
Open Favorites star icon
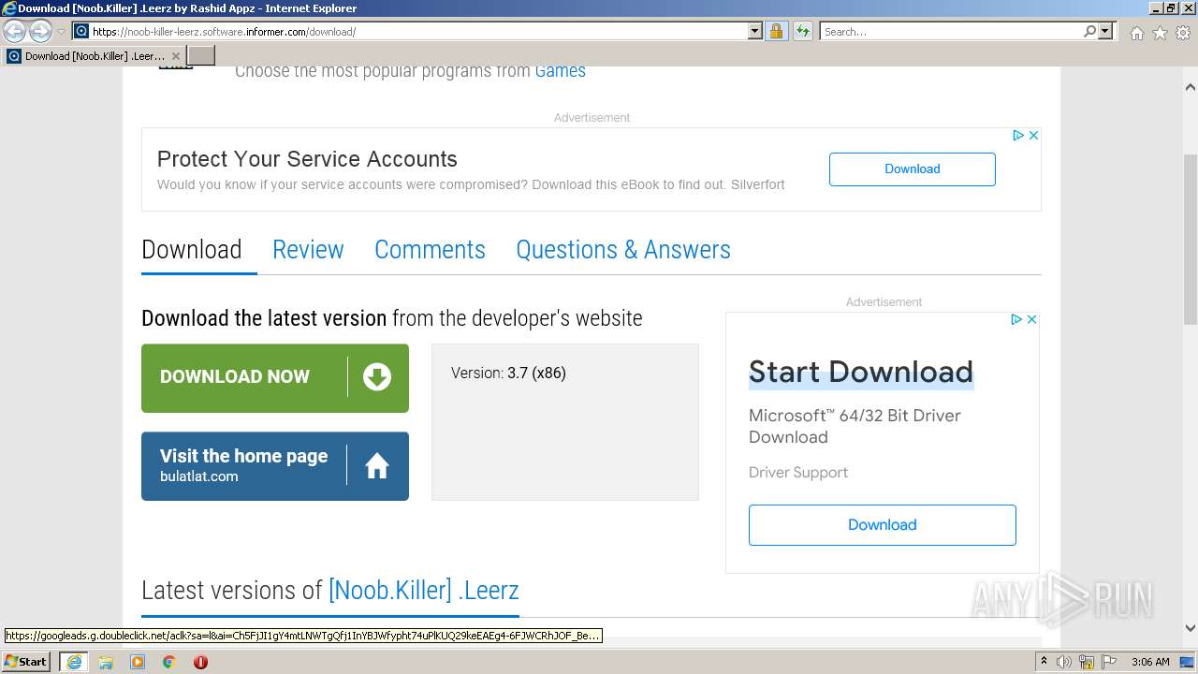pyautogui.click(x=1160, y=33)
